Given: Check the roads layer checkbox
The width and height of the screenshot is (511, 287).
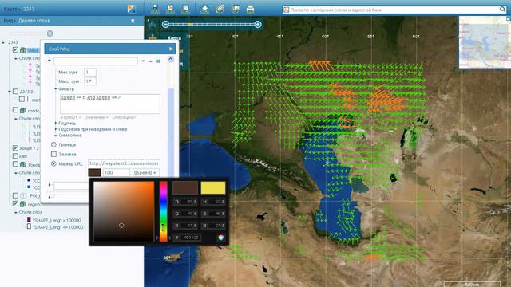Looking at the screenshot, I should pos(15,110).
